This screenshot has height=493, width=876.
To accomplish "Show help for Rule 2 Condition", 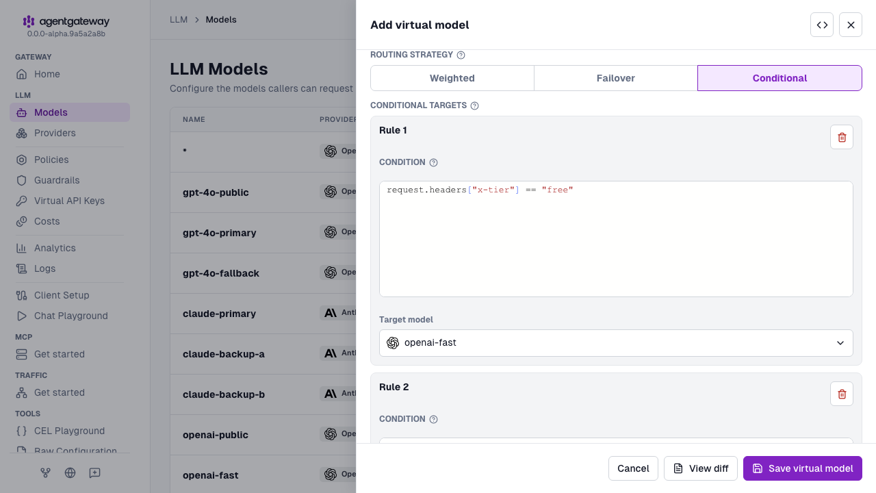I will pos(433,419).
